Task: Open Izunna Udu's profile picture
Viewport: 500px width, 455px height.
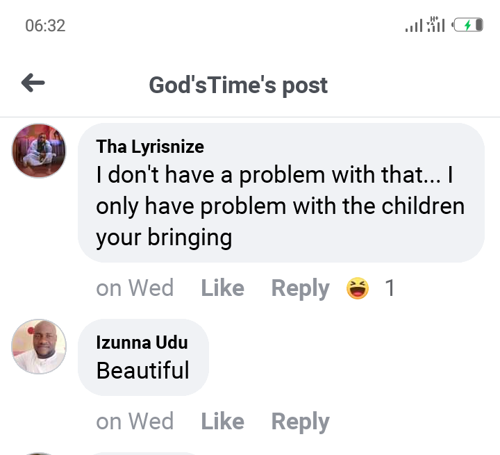Action: 39,347
